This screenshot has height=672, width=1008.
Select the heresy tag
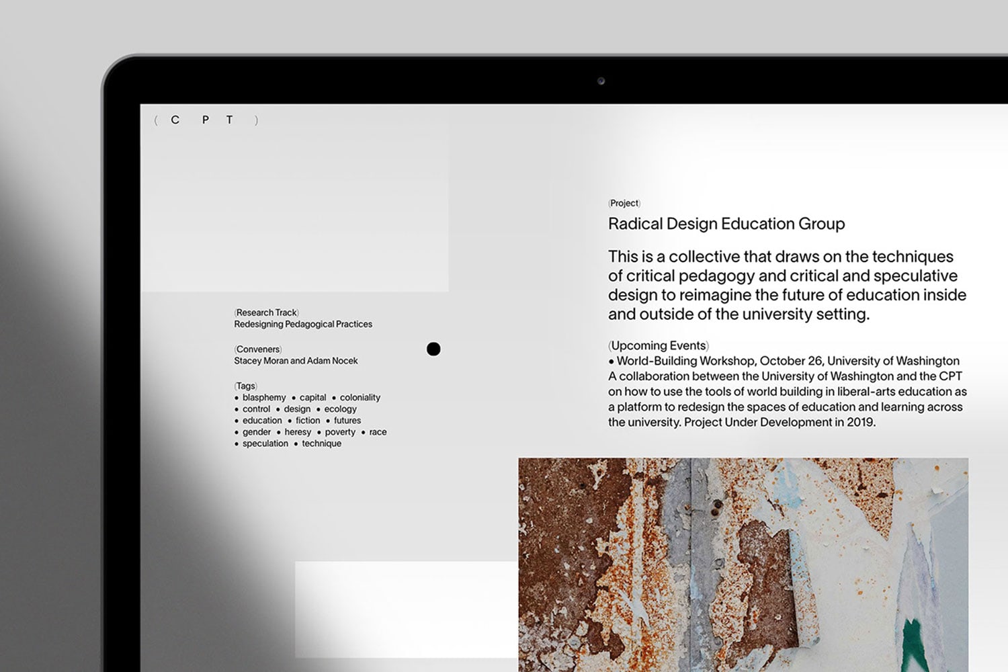298,432
